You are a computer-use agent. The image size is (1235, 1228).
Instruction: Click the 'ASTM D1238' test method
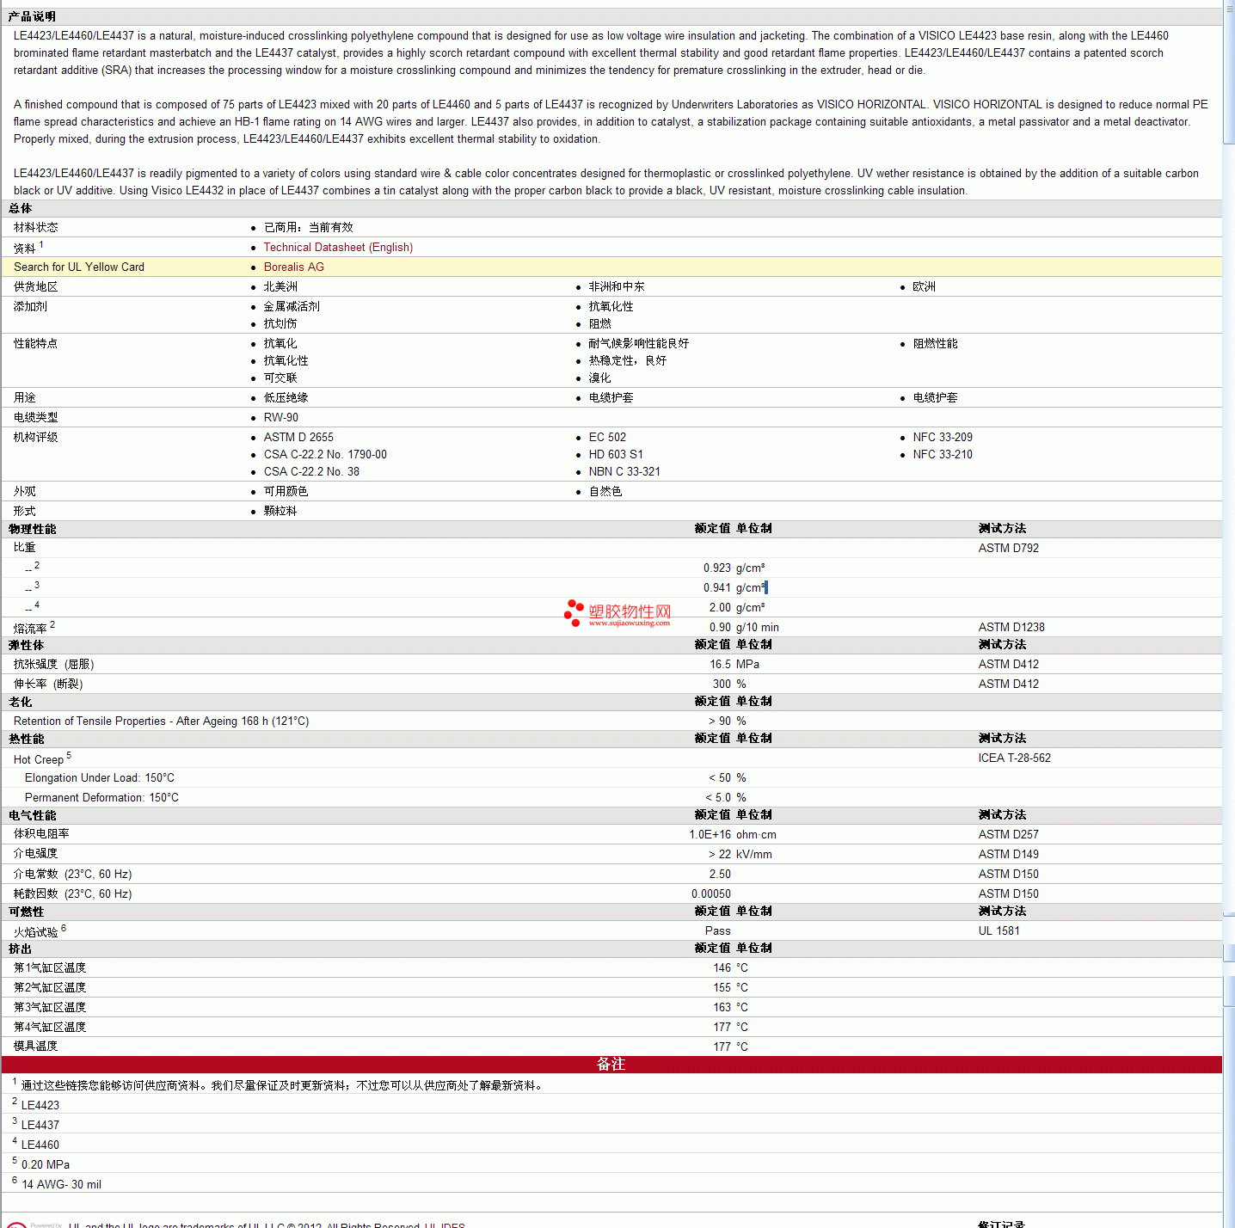[1011, 627]
